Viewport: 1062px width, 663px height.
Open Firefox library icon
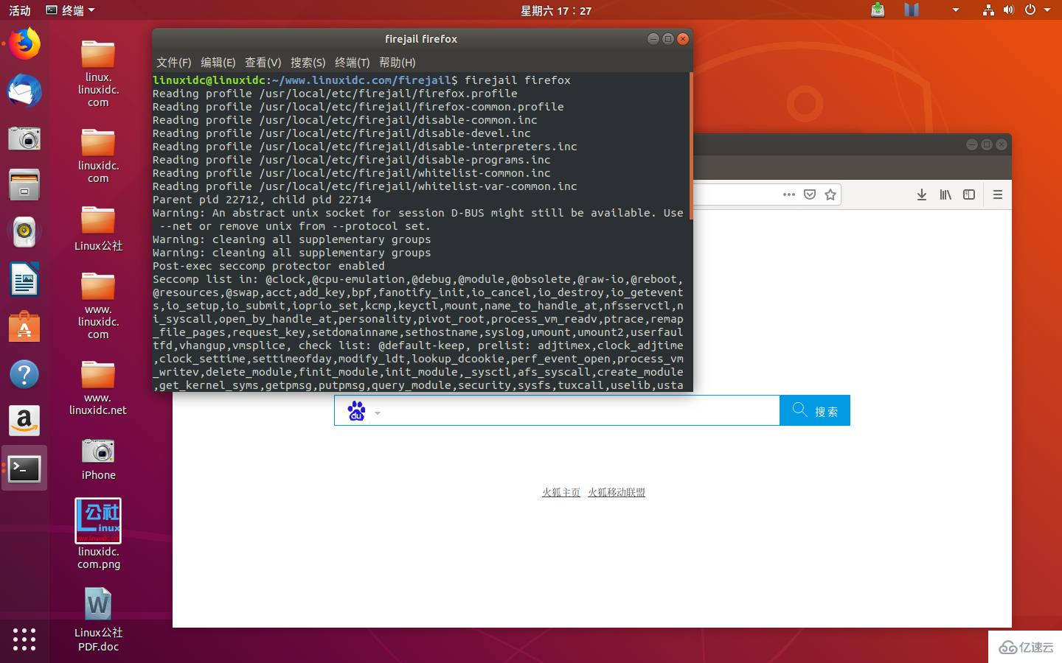click(x=945, y=194)
